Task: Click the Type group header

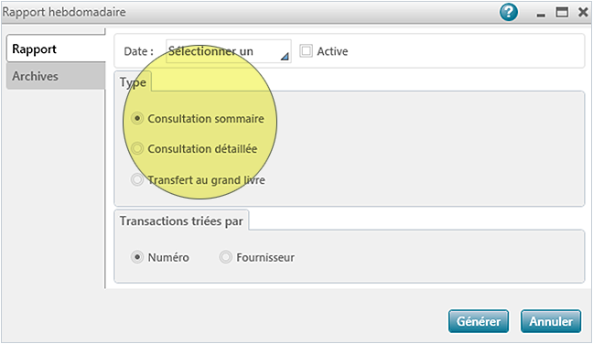Action: (x=133, y=82)
